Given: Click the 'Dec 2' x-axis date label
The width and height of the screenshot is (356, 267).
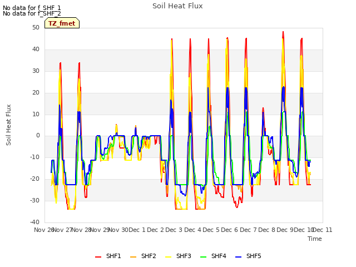Looking at the screenshot, I should point(156,230).
